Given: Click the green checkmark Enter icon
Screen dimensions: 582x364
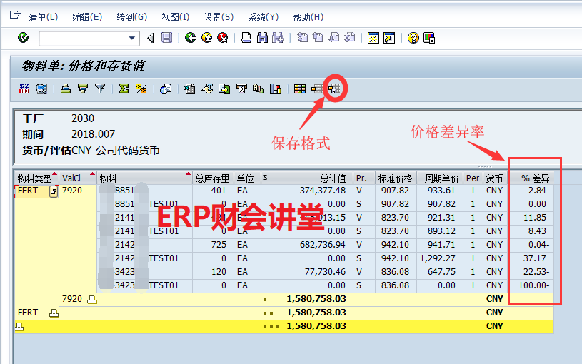Looking at the screenshot, I should point(24,38).
